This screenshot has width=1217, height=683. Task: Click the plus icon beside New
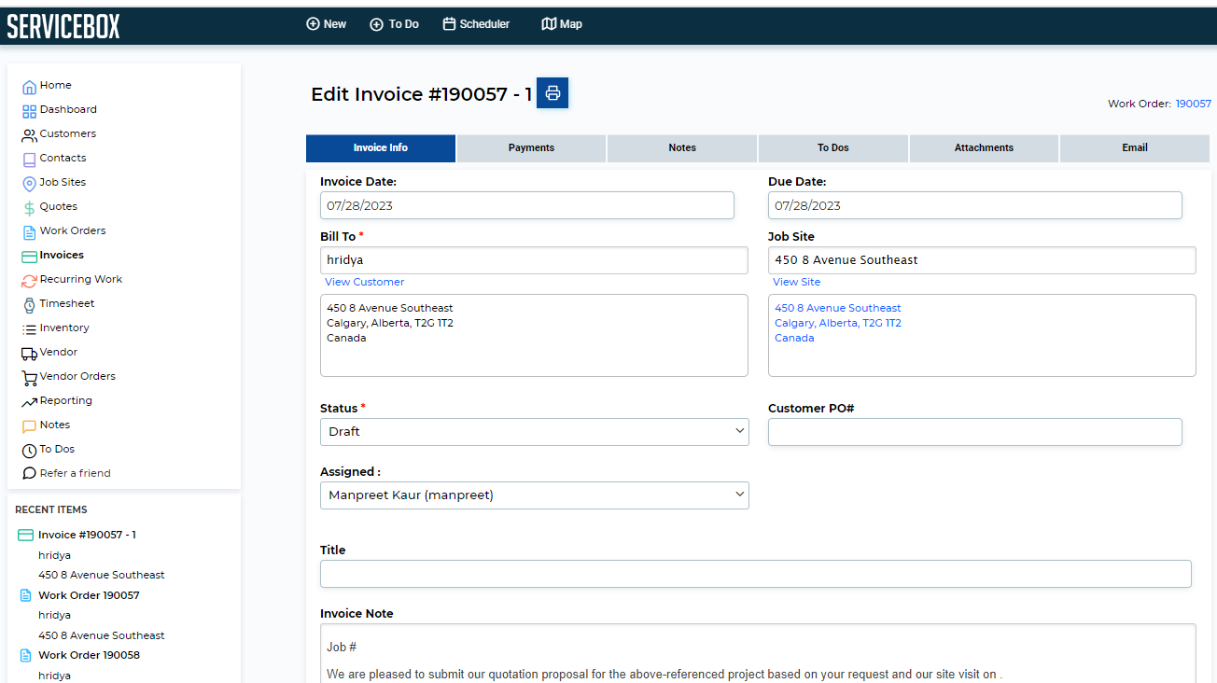coord(313,24)
